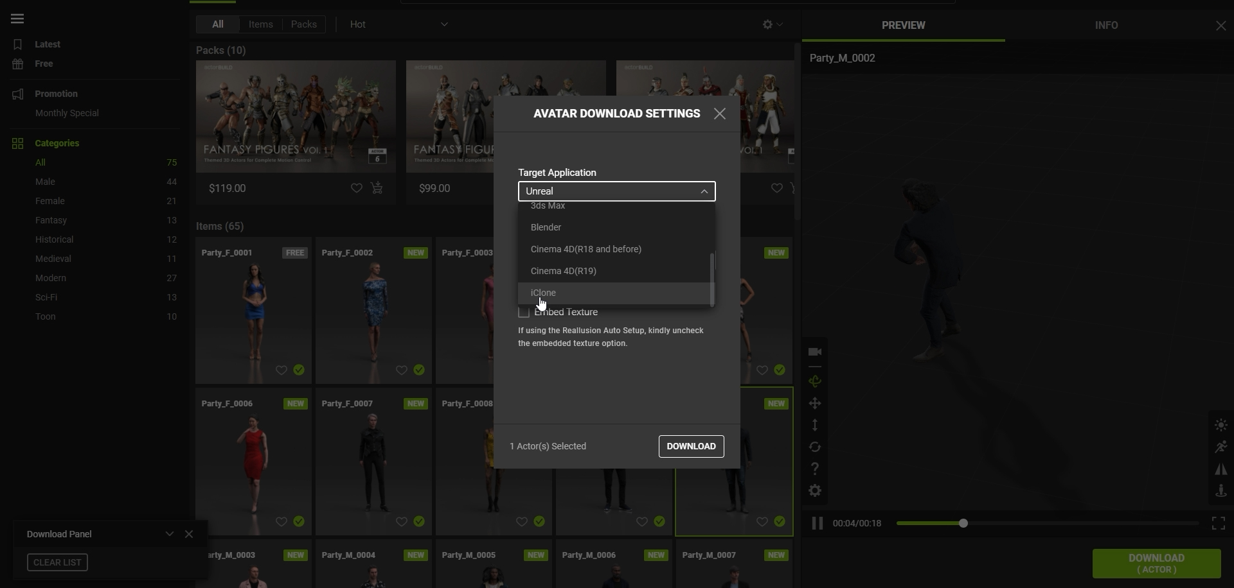Switch to the INFO tab
1234x588 pixels.
[x=1106, y=26]
